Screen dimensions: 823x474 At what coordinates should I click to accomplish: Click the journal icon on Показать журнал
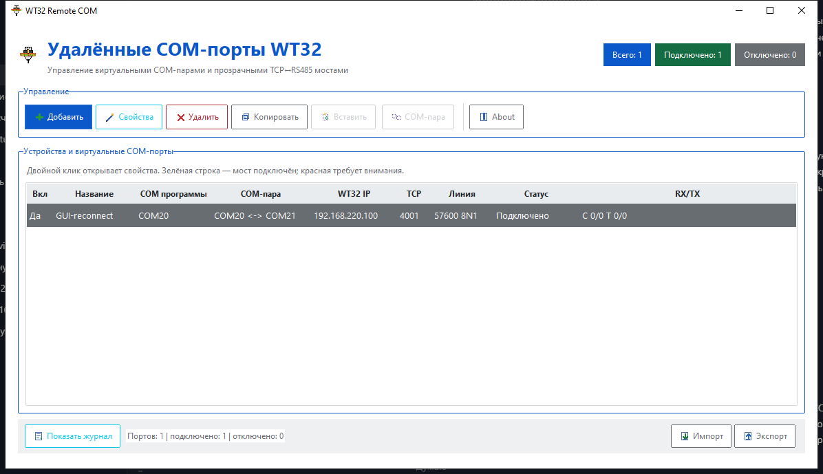(39, 436)
